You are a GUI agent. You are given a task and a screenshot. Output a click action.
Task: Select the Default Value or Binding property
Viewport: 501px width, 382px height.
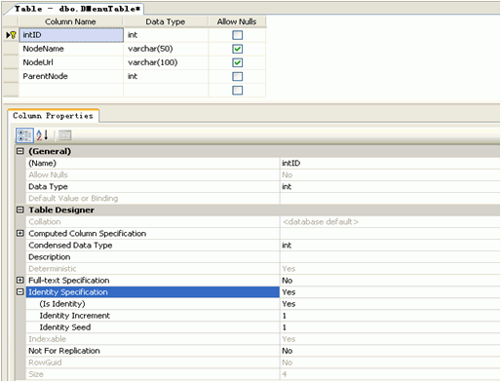click(x=153, y=198)
